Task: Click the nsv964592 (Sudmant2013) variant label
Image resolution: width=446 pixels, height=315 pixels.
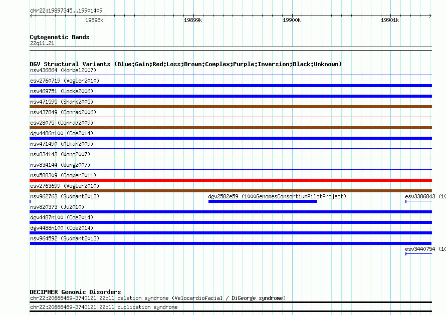Action: point(65,238)
